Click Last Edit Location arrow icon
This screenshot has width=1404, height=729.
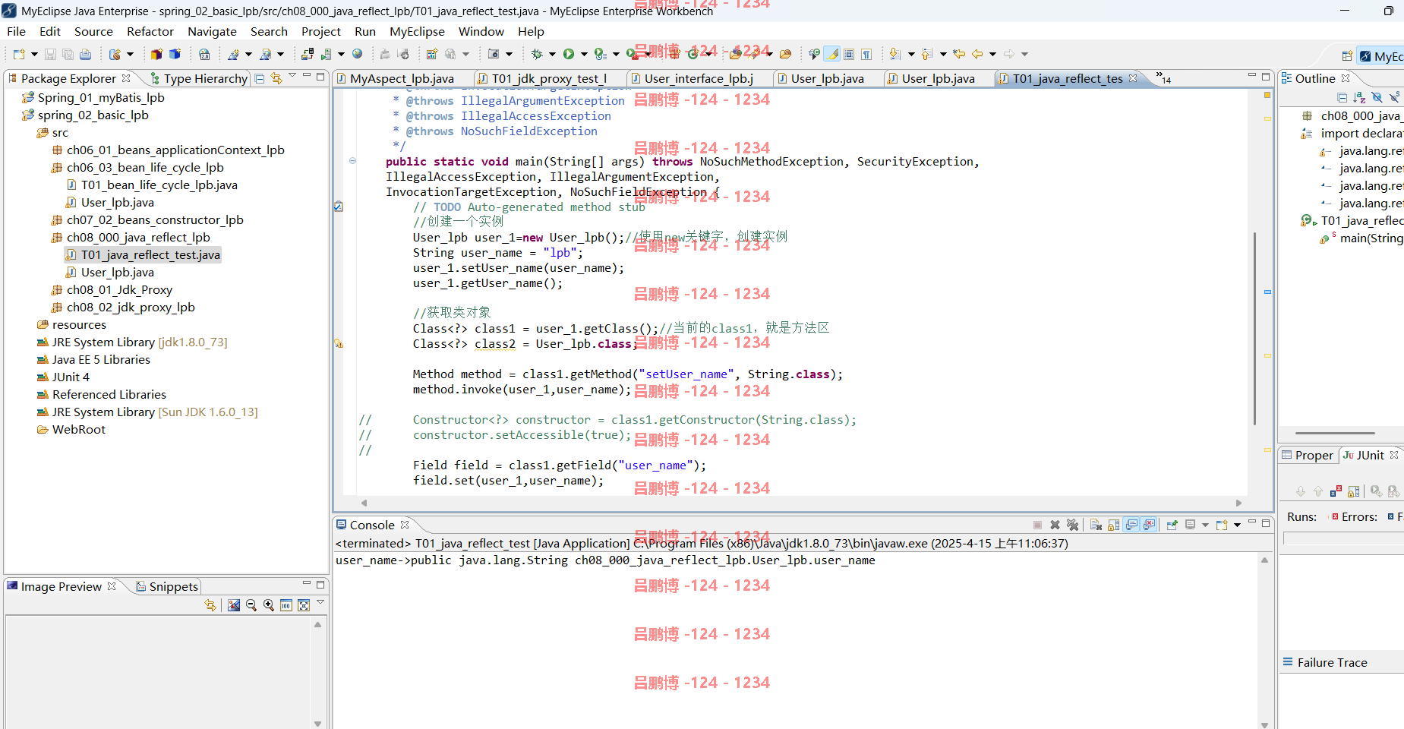tap(959, 54)
